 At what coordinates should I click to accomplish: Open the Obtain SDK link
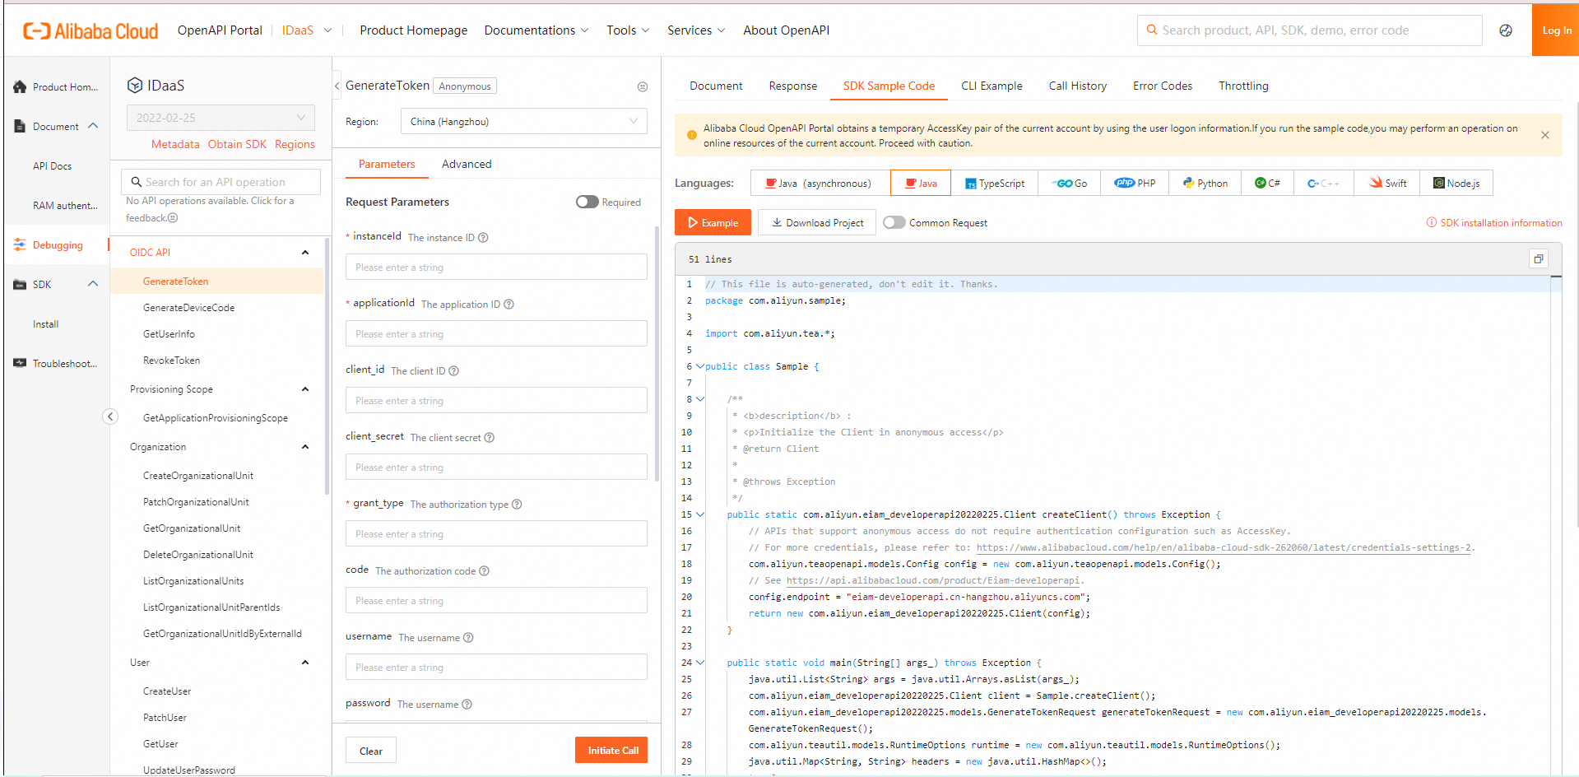click(237, 144)
